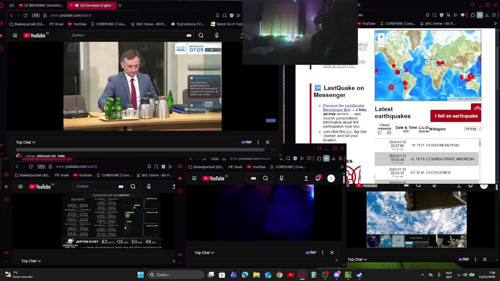500x281 pixels.
Task: Open COREPUNK bookmark in top-left window
Action: (108, 24)
